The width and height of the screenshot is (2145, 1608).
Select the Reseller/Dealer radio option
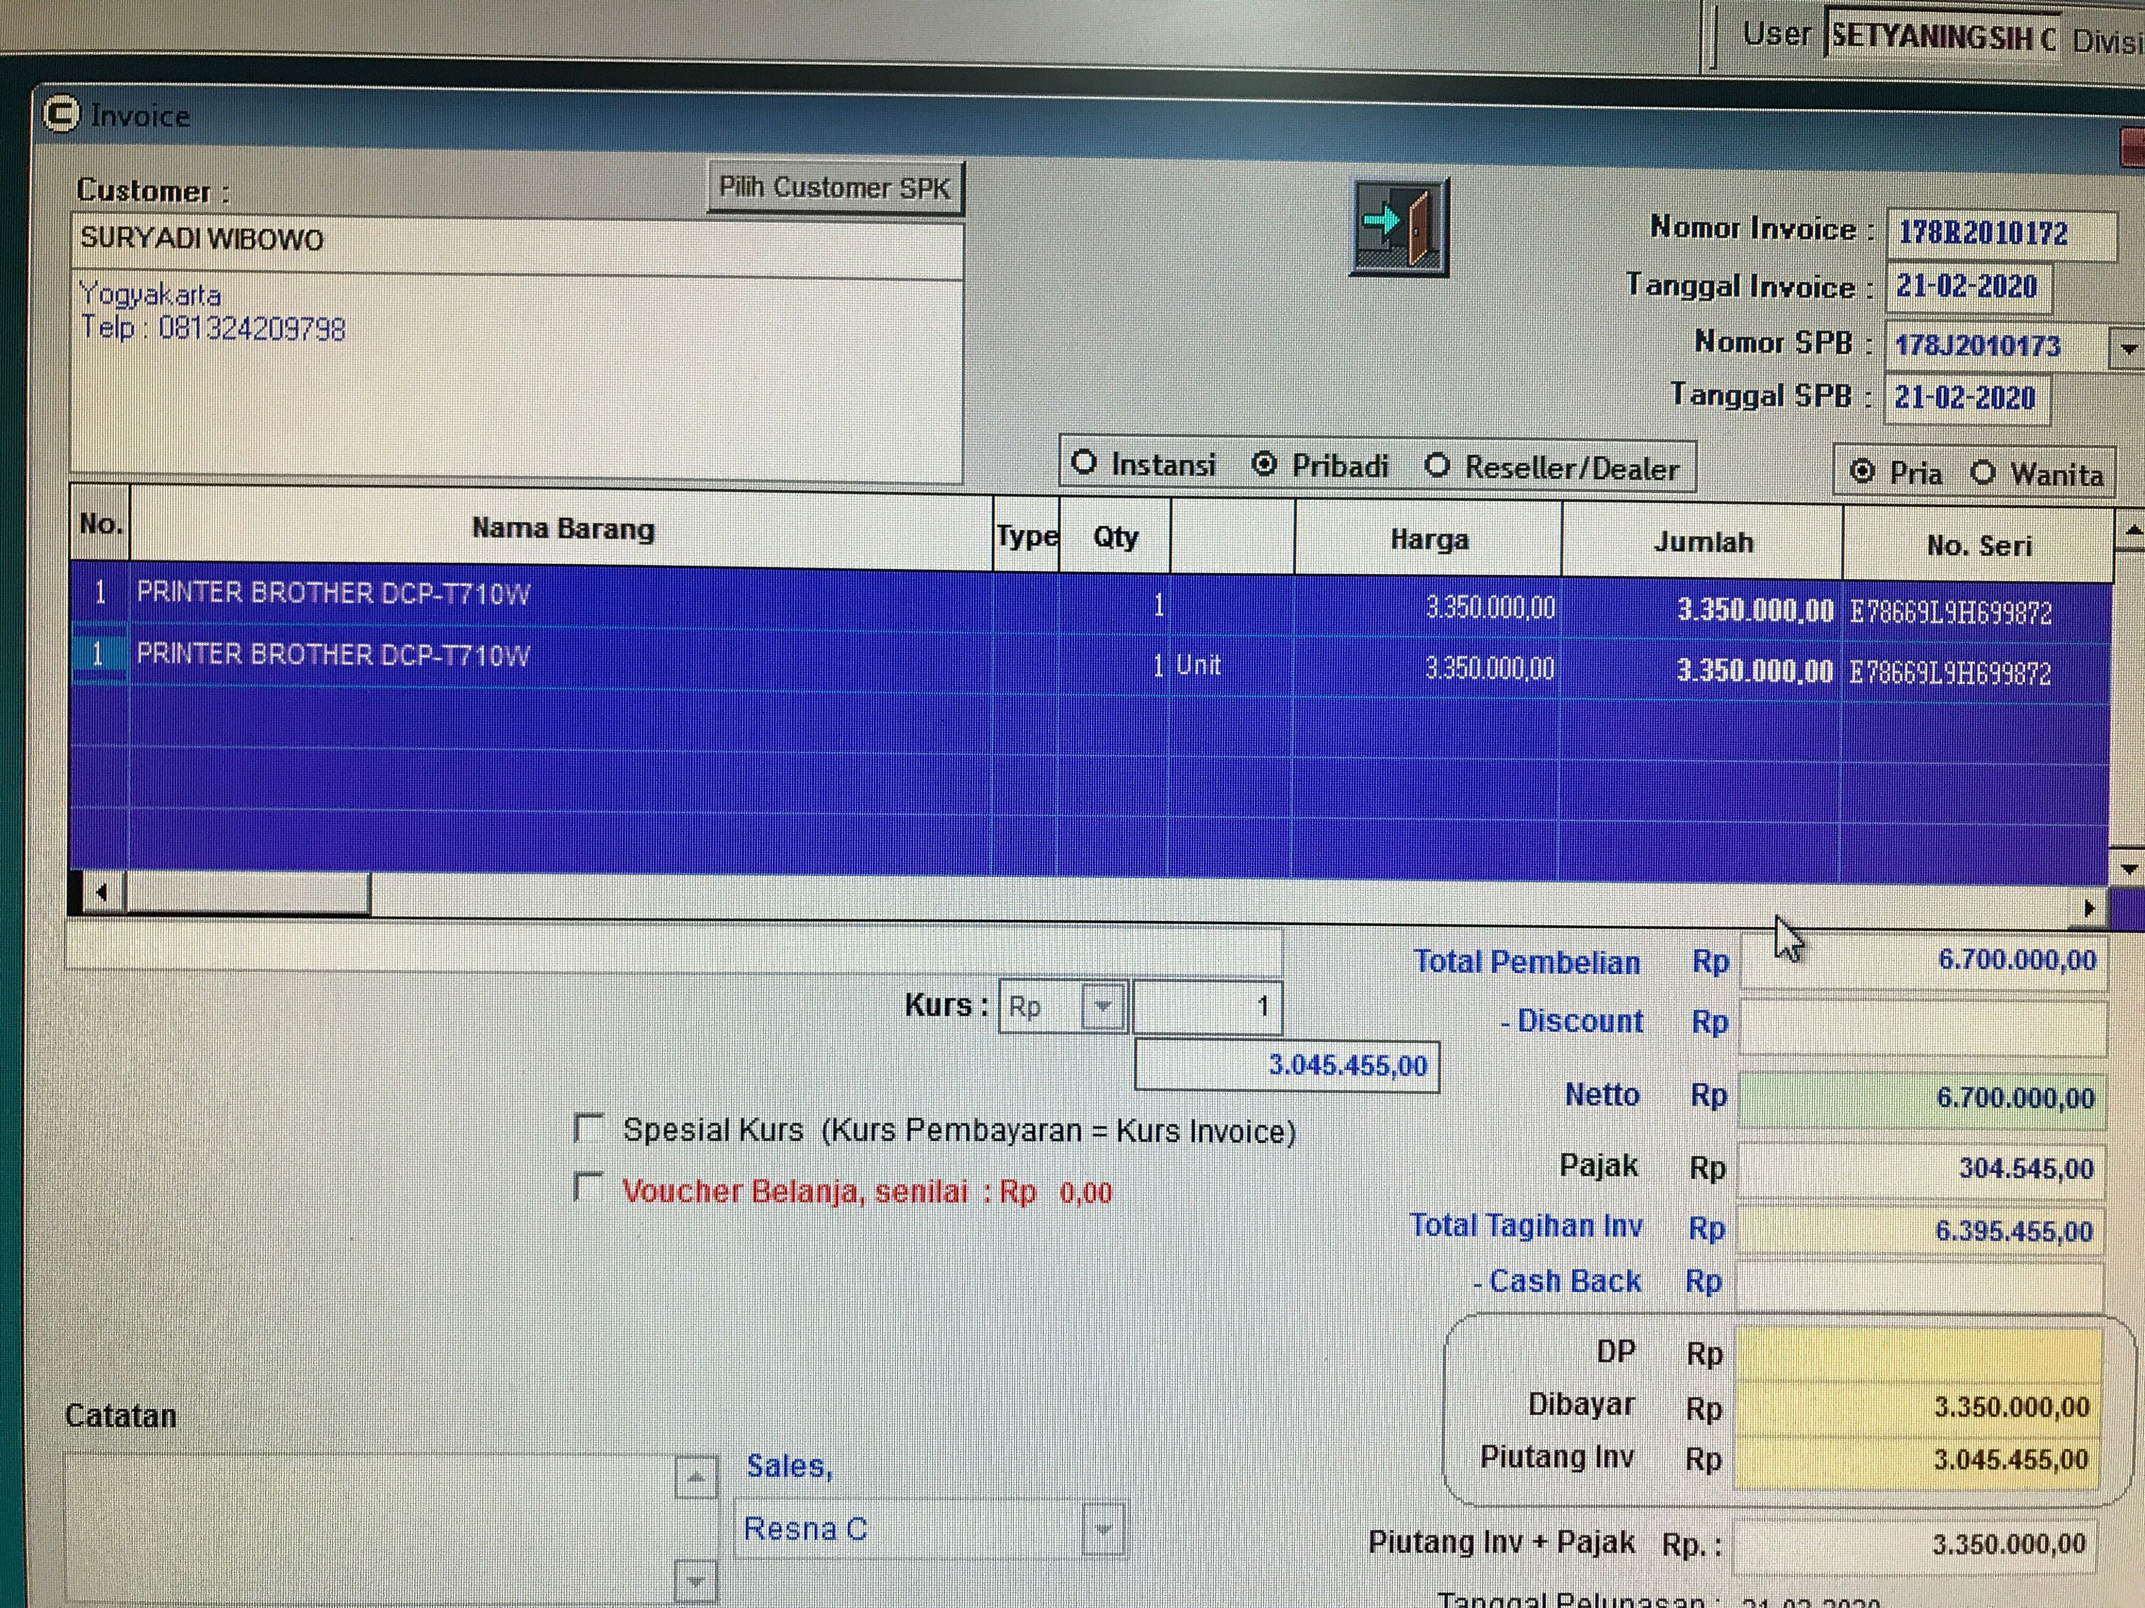[1437, 466]
